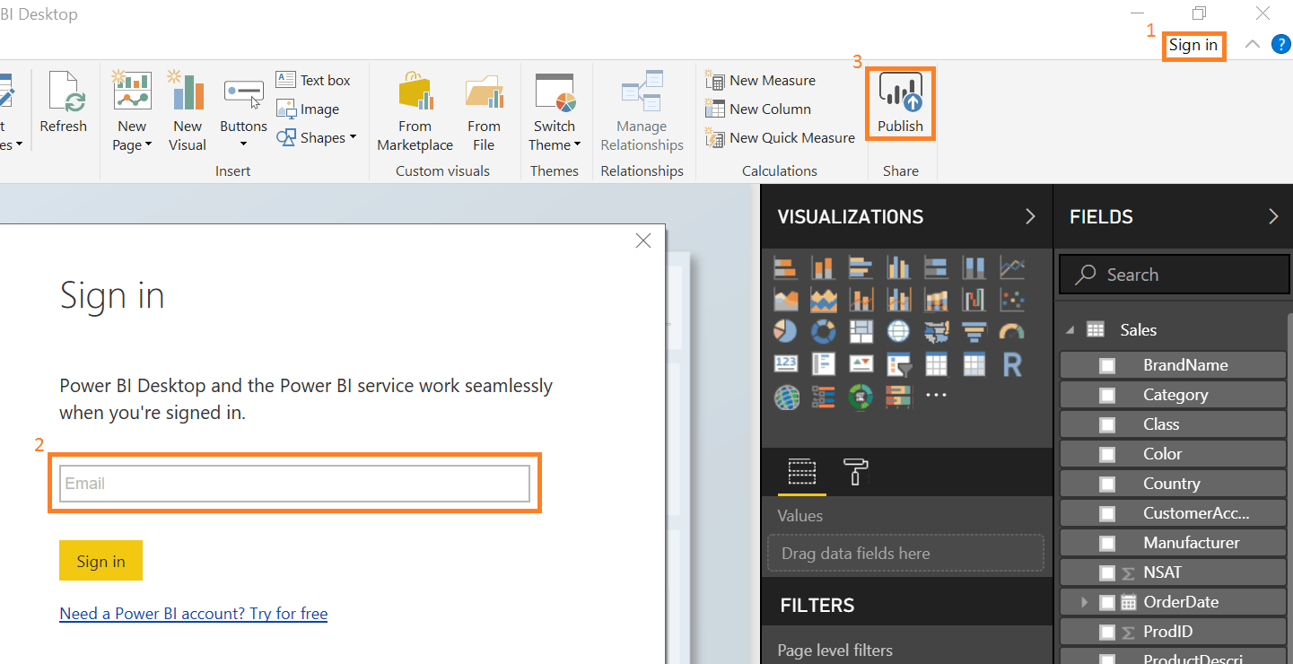Select the ArcGIS Maps visualization
Viewport: 1293px width, 664px height.
pos(785,396)
